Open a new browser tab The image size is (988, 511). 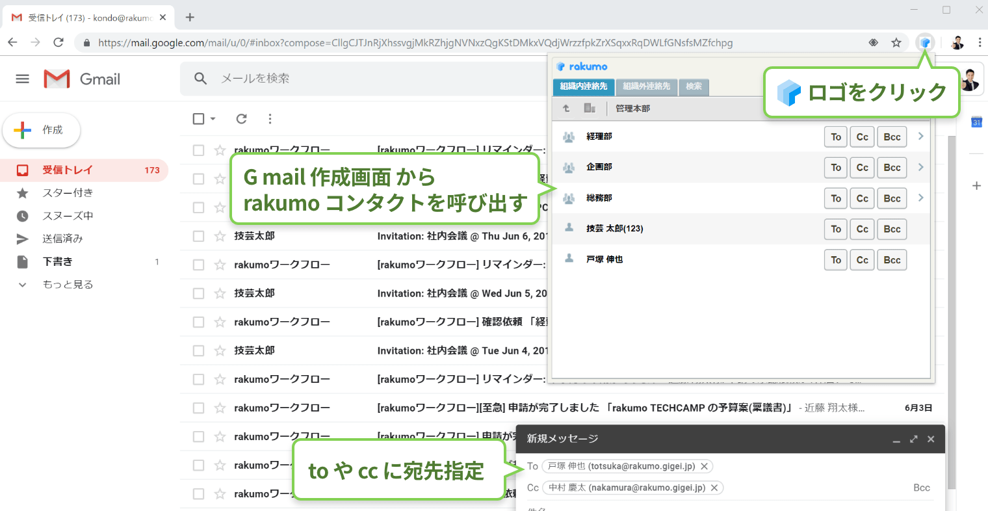coord(190,18)
